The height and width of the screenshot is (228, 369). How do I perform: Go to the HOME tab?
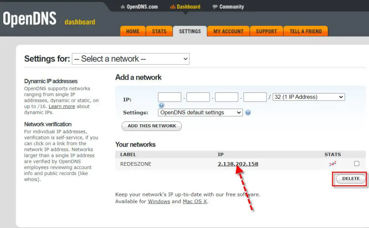pos(133,31)
